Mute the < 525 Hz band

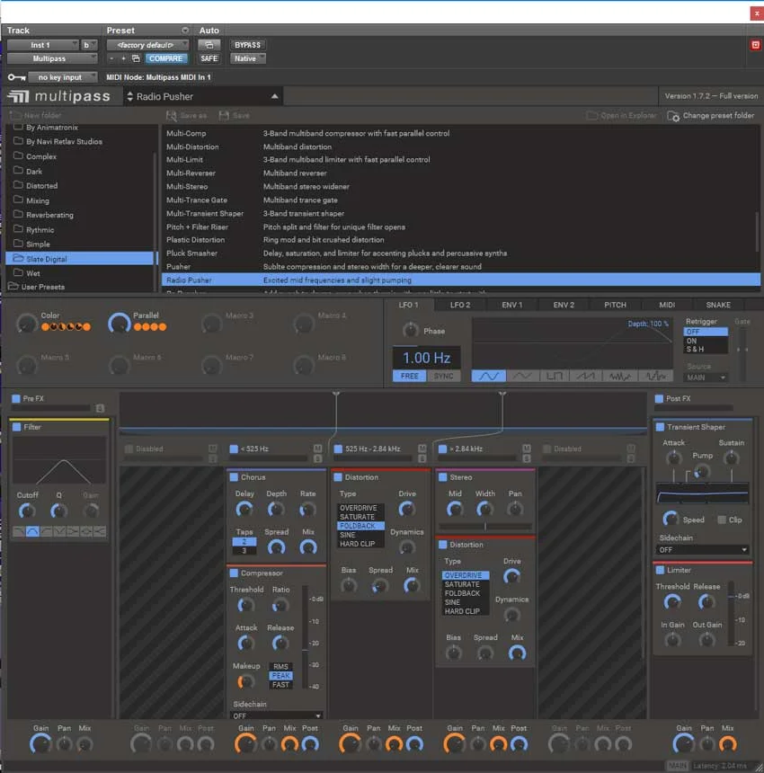[x=317, y=449]
